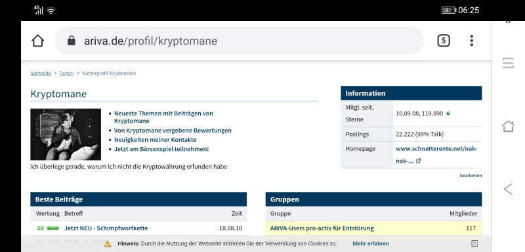Click the bearbeiten link
Screen dimensions: 525x252
click(x=471, y=175)
